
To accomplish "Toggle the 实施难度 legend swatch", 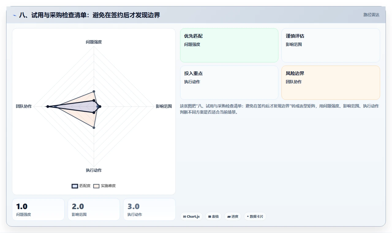I will coord(96,186).
